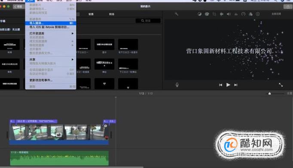Go back using the 项目 projects button
This screenshot has height=168, width=293.
(x=18, y=6)
